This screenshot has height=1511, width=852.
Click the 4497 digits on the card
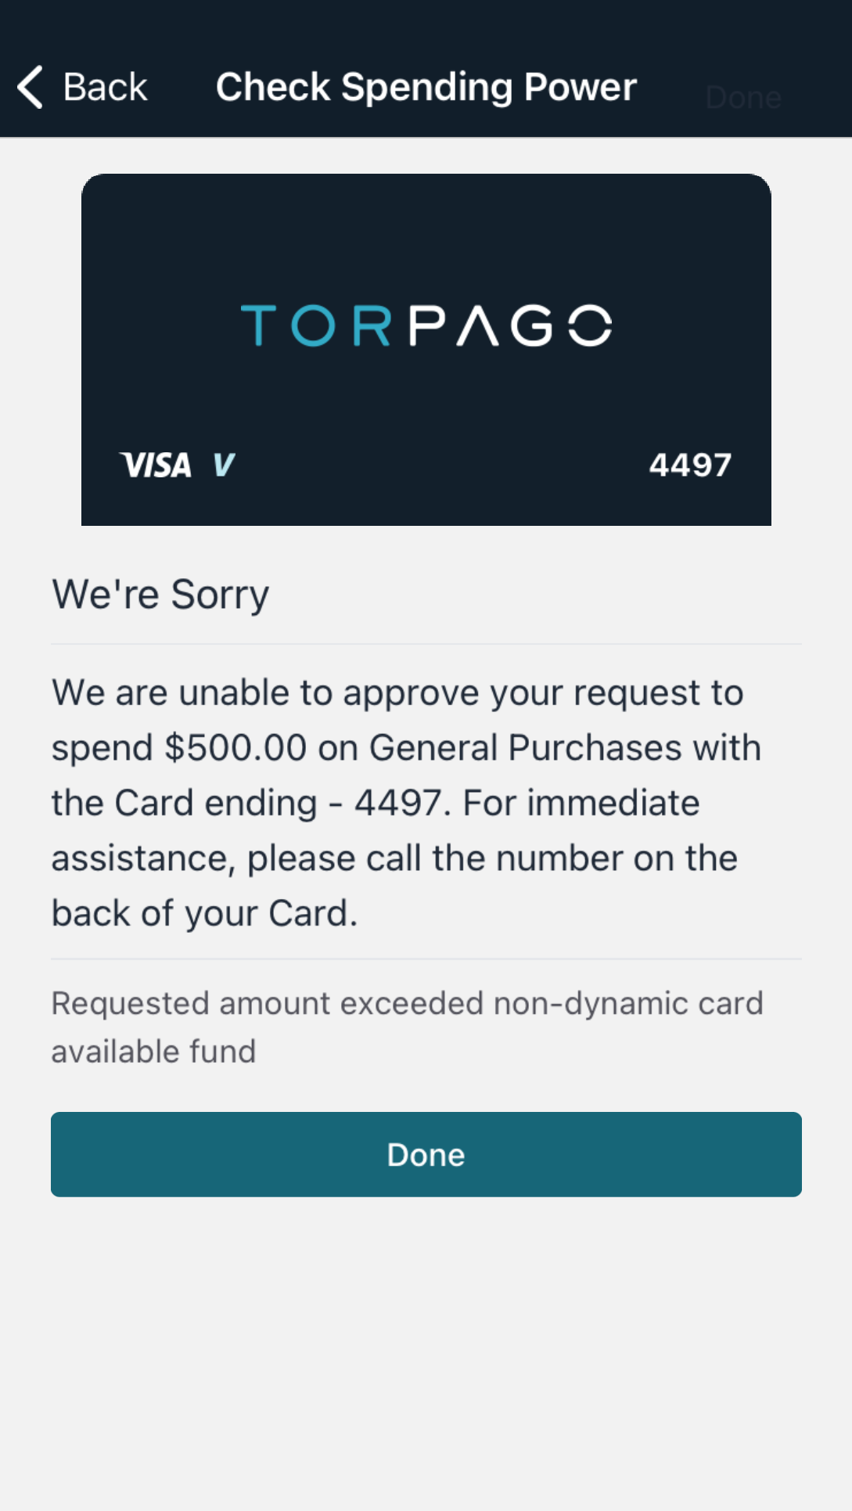690,465
